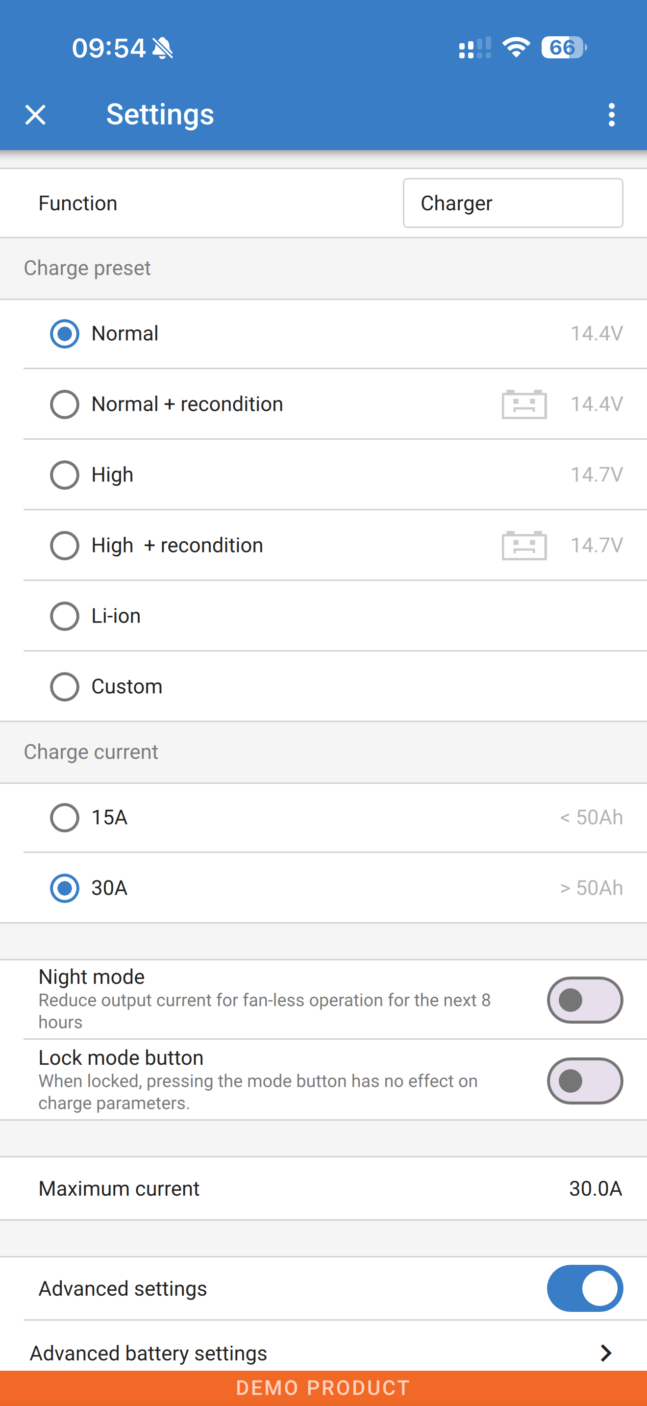The height and width of the screenshot is (1406, 647).
Task: Edit the Maximum current 30.0A value
Action: [x=595, y=1188]
